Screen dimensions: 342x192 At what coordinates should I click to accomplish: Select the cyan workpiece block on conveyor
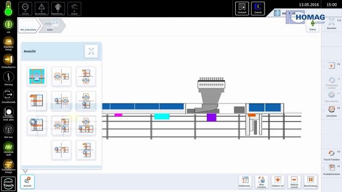pos(162,116)
